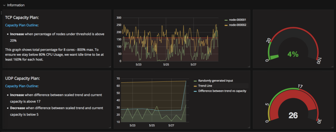Click the 4% gauge value
Screen dimensions: 336x132
293,54
